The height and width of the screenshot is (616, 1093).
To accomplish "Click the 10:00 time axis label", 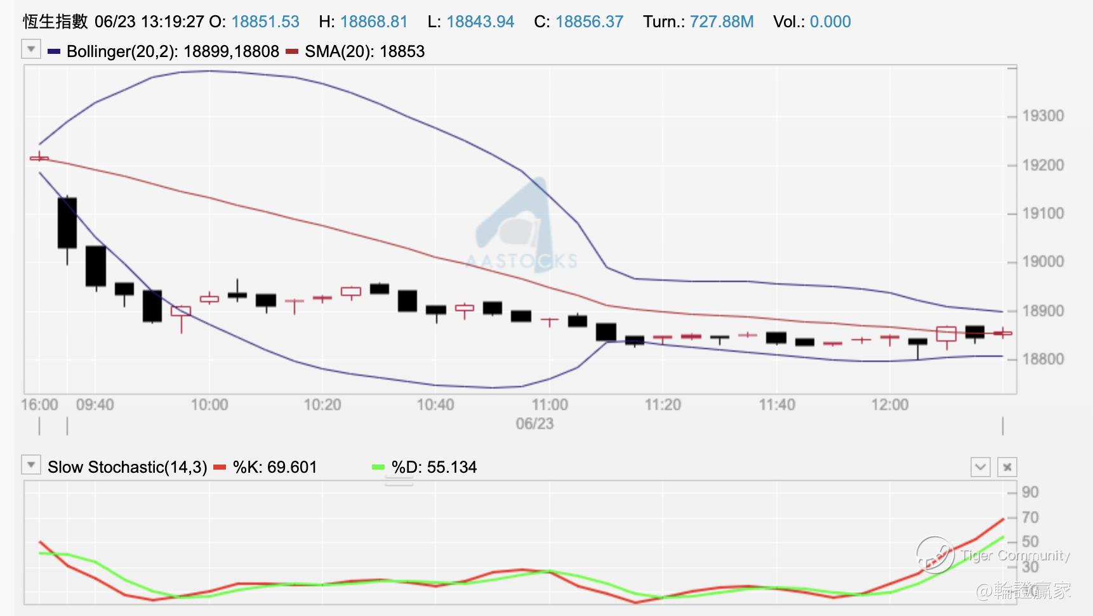I will [209, 405].
